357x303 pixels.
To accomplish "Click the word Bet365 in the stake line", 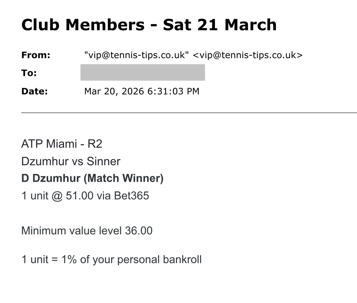I will click(131, 196).
